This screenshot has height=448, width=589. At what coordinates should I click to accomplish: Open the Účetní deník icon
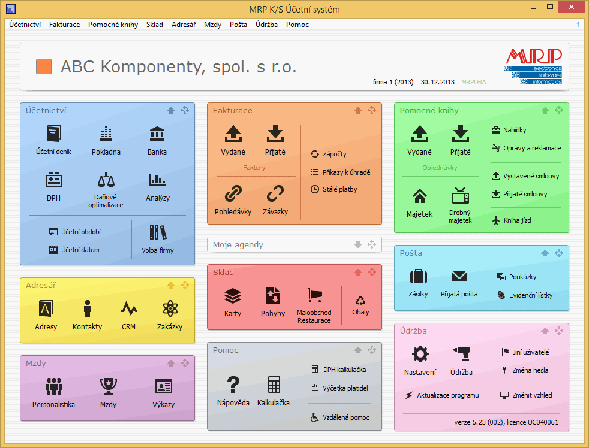click(x=53, y=141)
